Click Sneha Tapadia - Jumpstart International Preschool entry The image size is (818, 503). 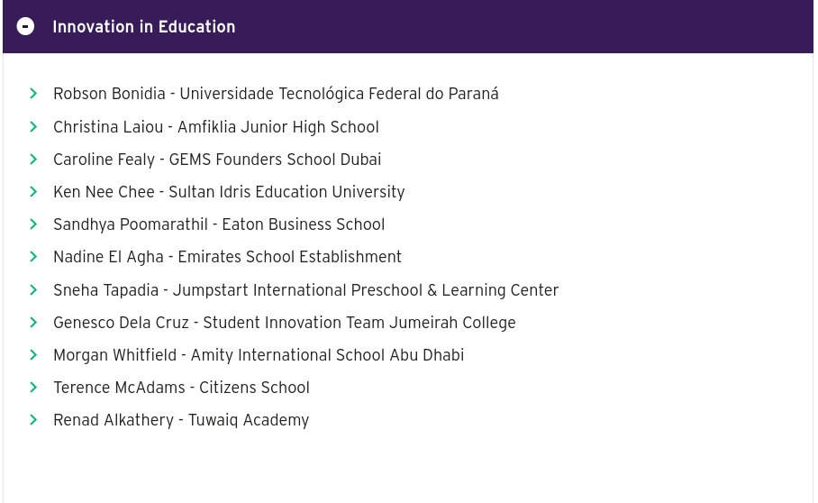(x=306, y=290)
